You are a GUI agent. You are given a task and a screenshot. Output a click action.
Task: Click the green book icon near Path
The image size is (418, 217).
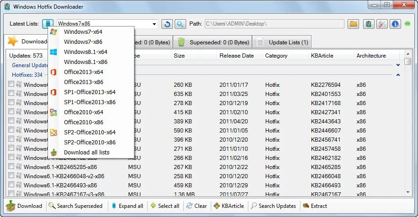pyautogui.click(x=369, y=24)
